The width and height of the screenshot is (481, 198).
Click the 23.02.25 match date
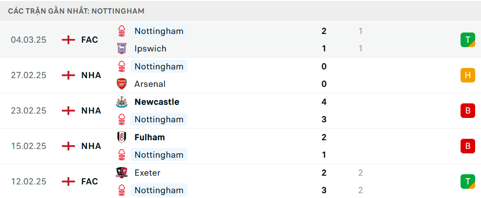tap(29, 111)
